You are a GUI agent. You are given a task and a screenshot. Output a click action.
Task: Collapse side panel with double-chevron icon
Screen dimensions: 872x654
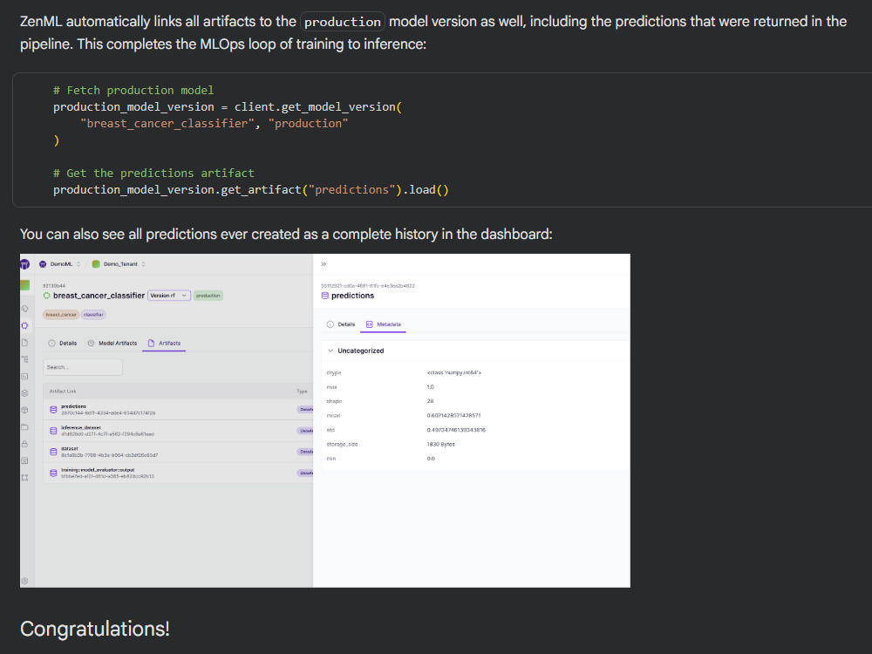[x=324, y=264]
